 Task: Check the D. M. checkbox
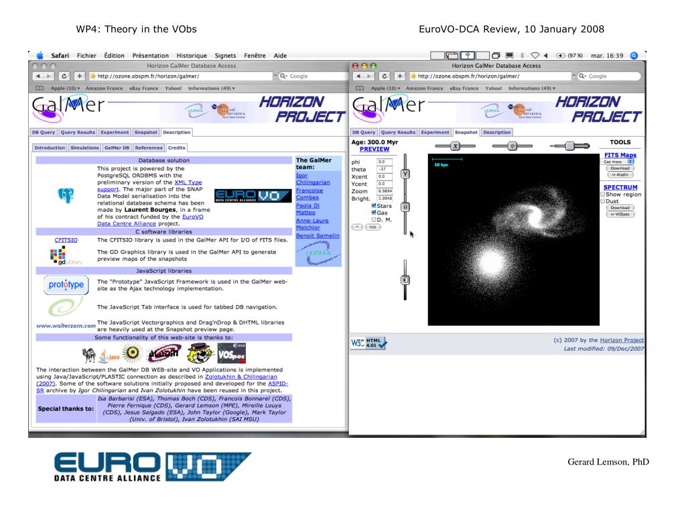pos(374,219)
